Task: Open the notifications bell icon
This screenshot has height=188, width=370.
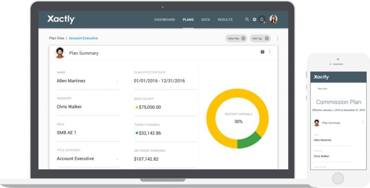Action: 262,19
